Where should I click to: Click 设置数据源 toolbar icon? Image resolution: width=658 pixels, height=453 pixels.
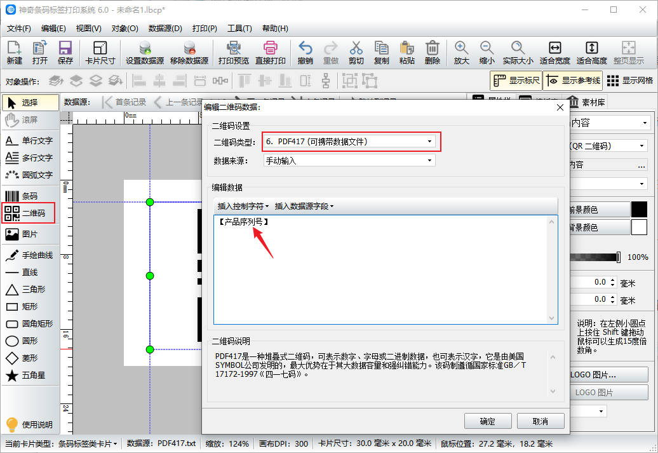pyautogui.click(x=145, y=53)
